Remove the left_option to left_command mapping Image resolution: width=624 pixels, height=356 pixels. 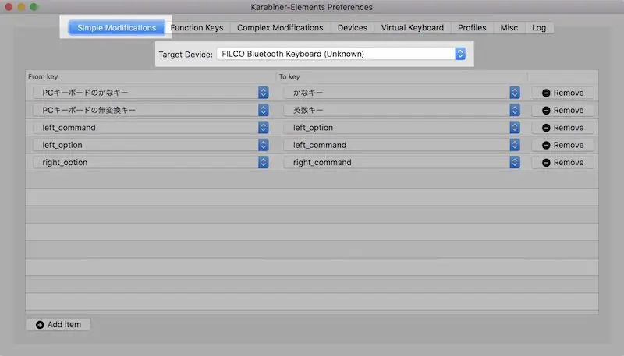562,145
